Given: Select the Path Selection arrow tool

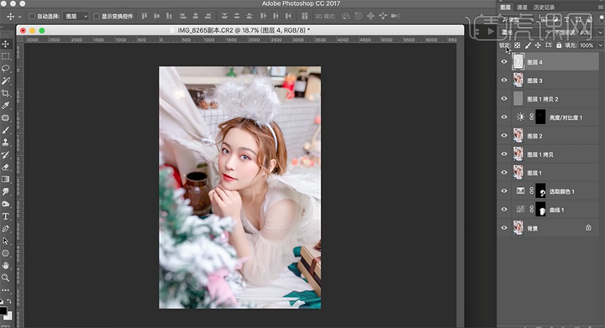Looking at the screenshot, I should pos(5,241).
